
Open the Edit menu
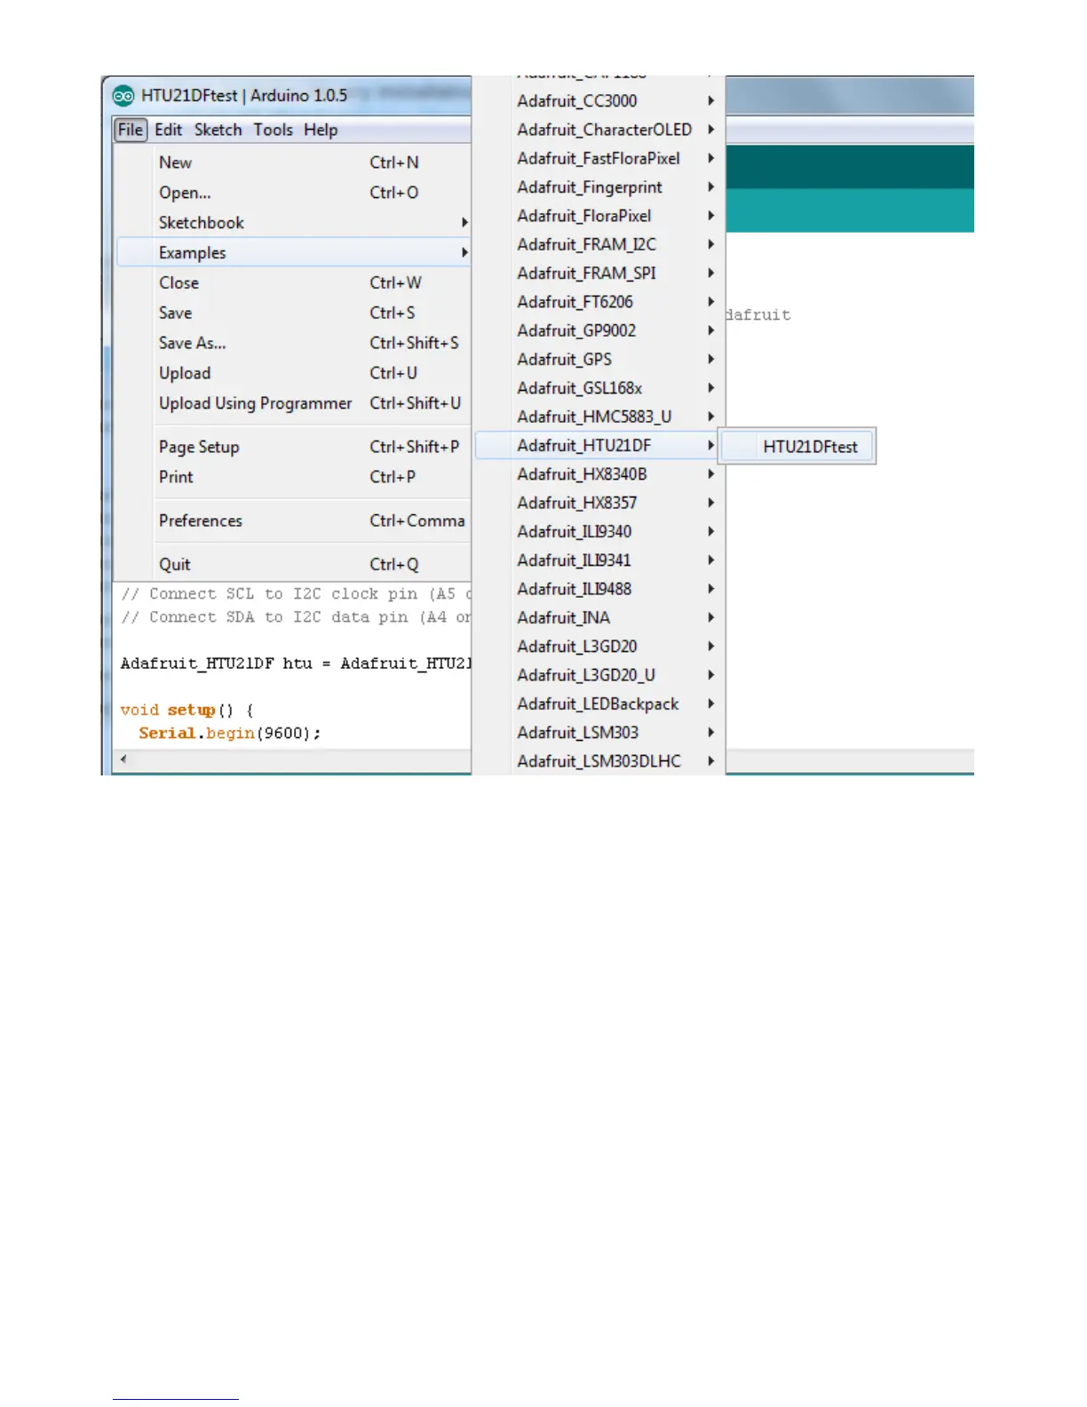coord(168,130)
